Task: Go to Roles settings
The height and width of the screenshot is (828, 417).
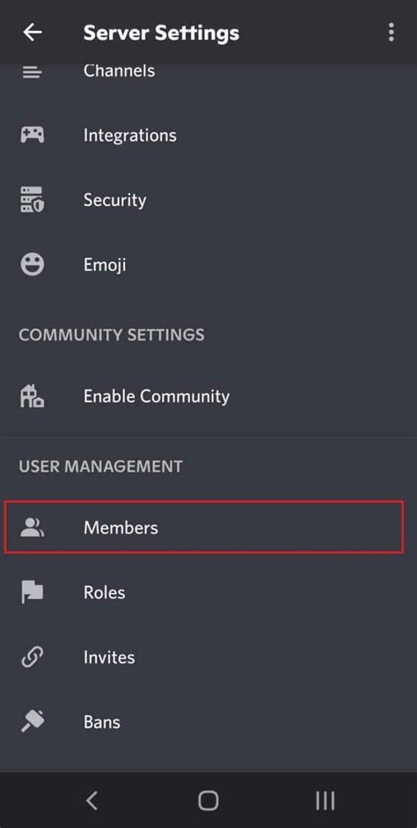Action: (x=208, y=592)
